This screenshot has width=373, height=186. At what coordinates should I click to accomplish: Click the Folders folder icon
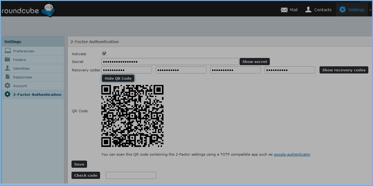7,60
